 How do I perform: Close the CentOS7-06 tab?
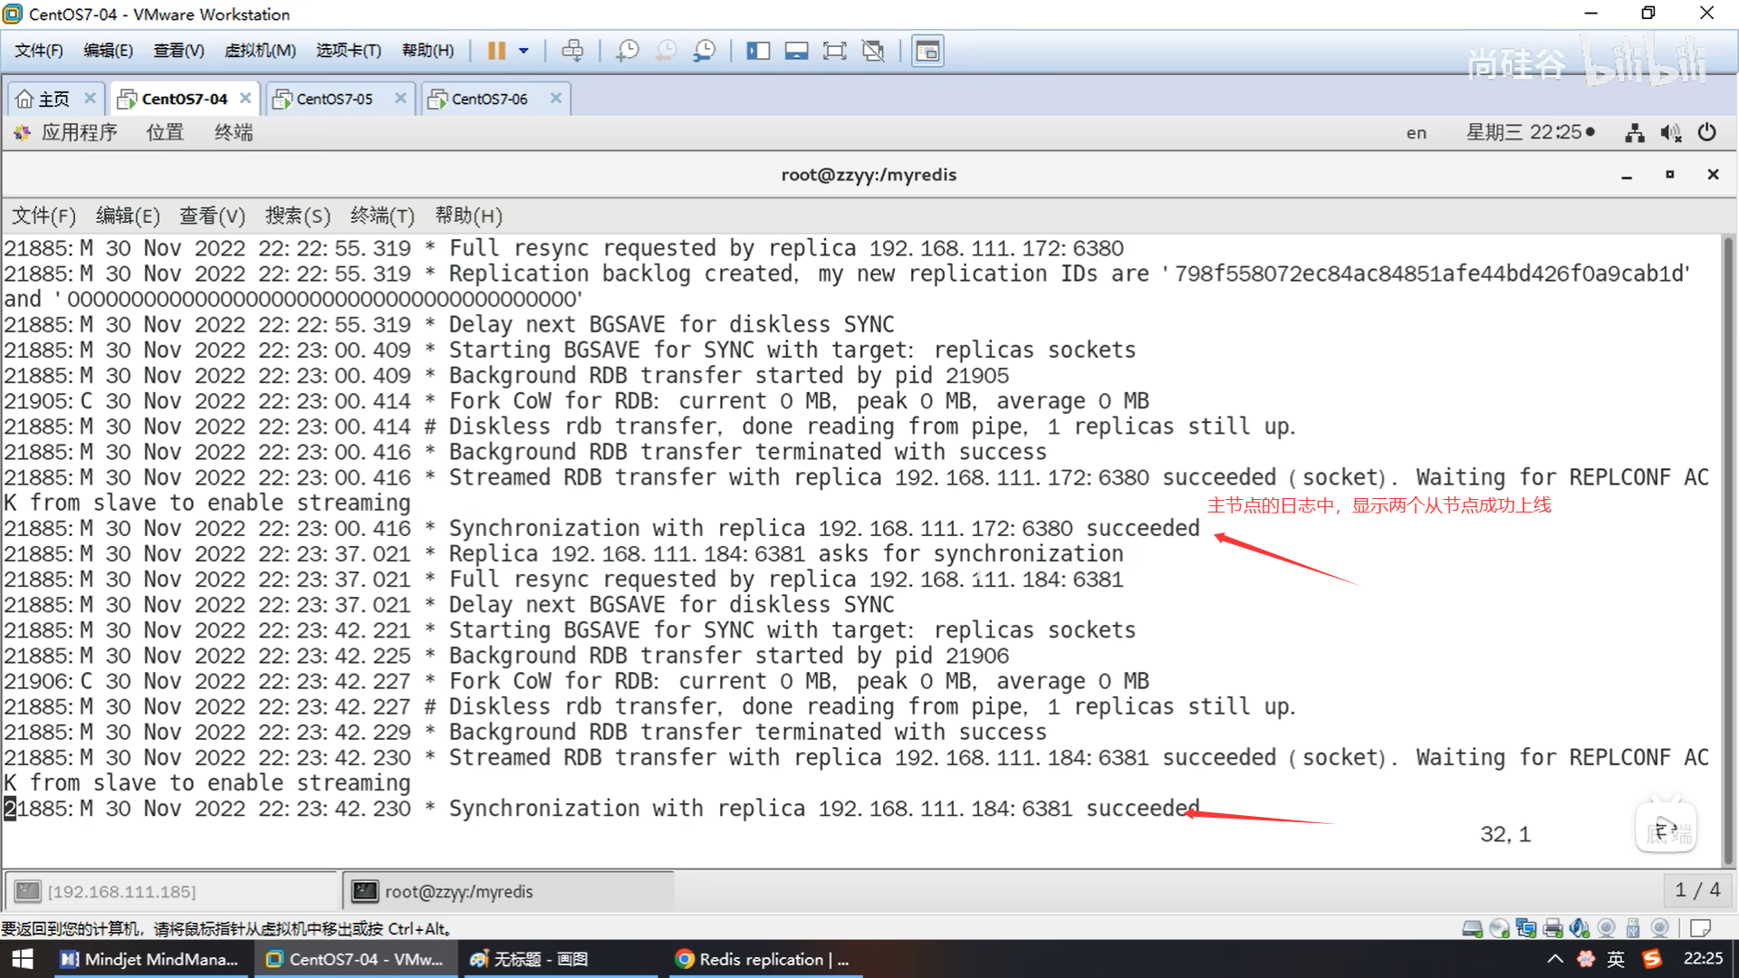556,98
